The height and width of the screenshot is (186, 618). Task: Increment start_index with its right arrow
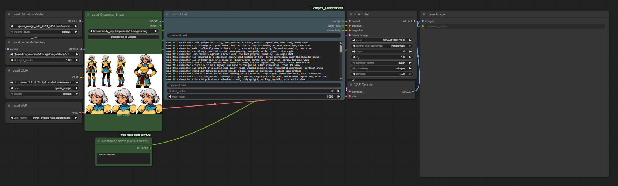click(x=339, y=91)
